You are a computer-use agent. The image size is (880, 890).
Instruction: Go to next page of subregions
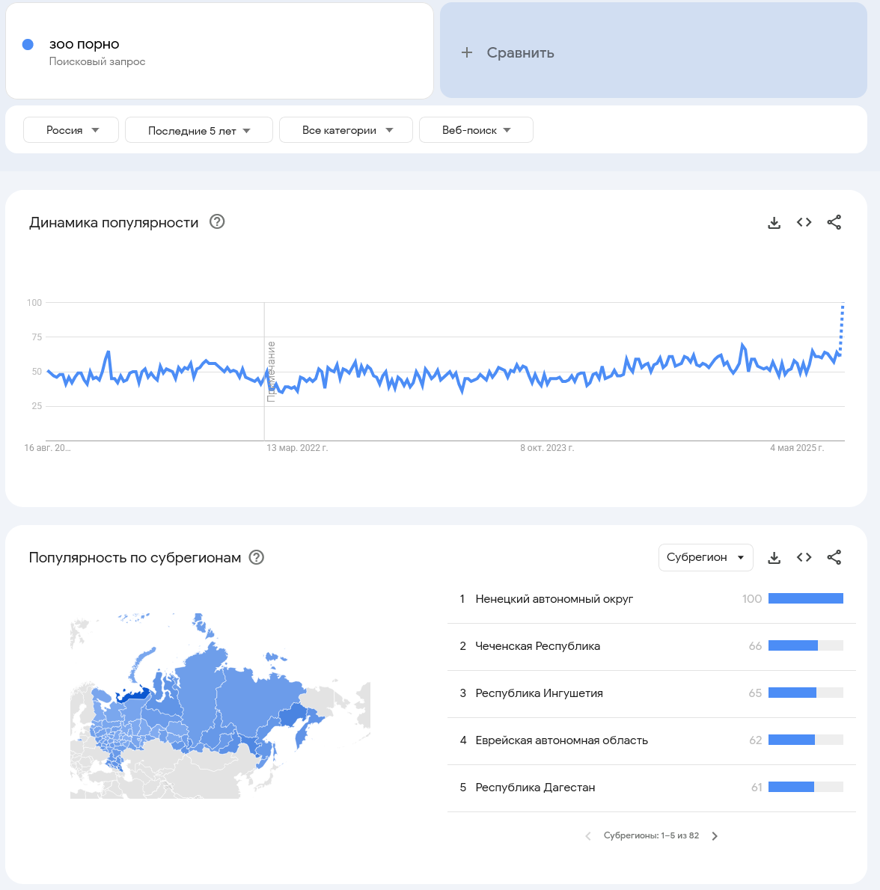click(x=715, y=836)
